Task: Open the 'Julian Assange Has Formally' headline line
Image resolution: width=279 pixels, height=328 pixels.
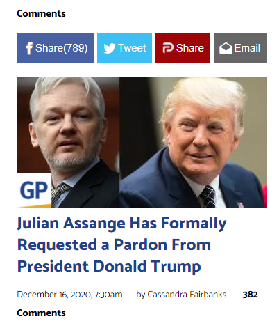Action: coord(122,224)
